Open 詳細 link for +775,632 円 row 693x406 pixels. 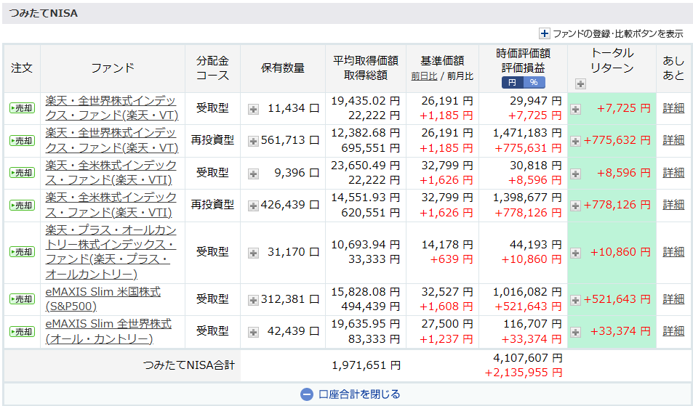pos(673,140)
